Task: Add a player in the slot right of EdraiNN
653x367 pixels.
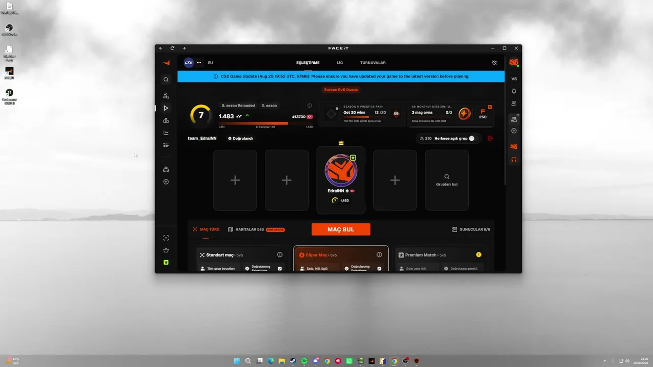Action: (395, 180)
